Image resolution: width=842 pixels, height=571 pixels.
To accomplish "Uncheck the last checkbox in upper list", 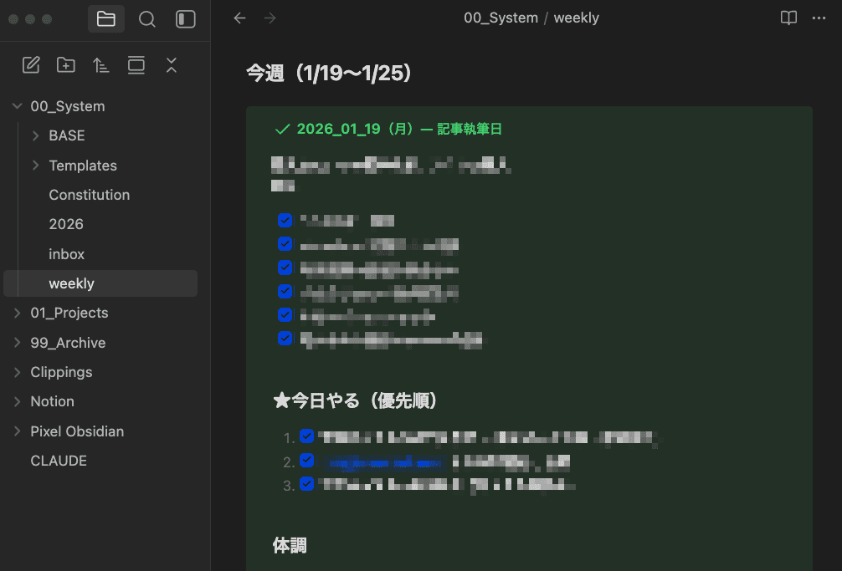I will (x=285, y=339).
